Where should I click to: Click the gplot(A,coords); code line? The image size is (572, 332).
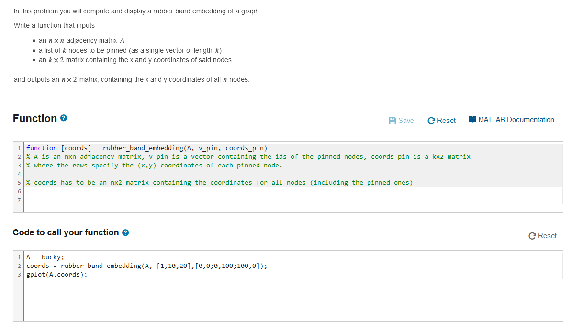[x=56, y=274]
